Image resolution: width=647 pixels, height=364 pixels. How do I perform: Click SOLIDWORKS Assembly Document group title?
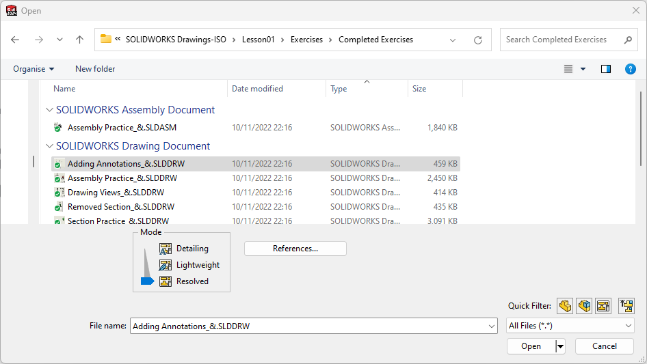point(135,110)
